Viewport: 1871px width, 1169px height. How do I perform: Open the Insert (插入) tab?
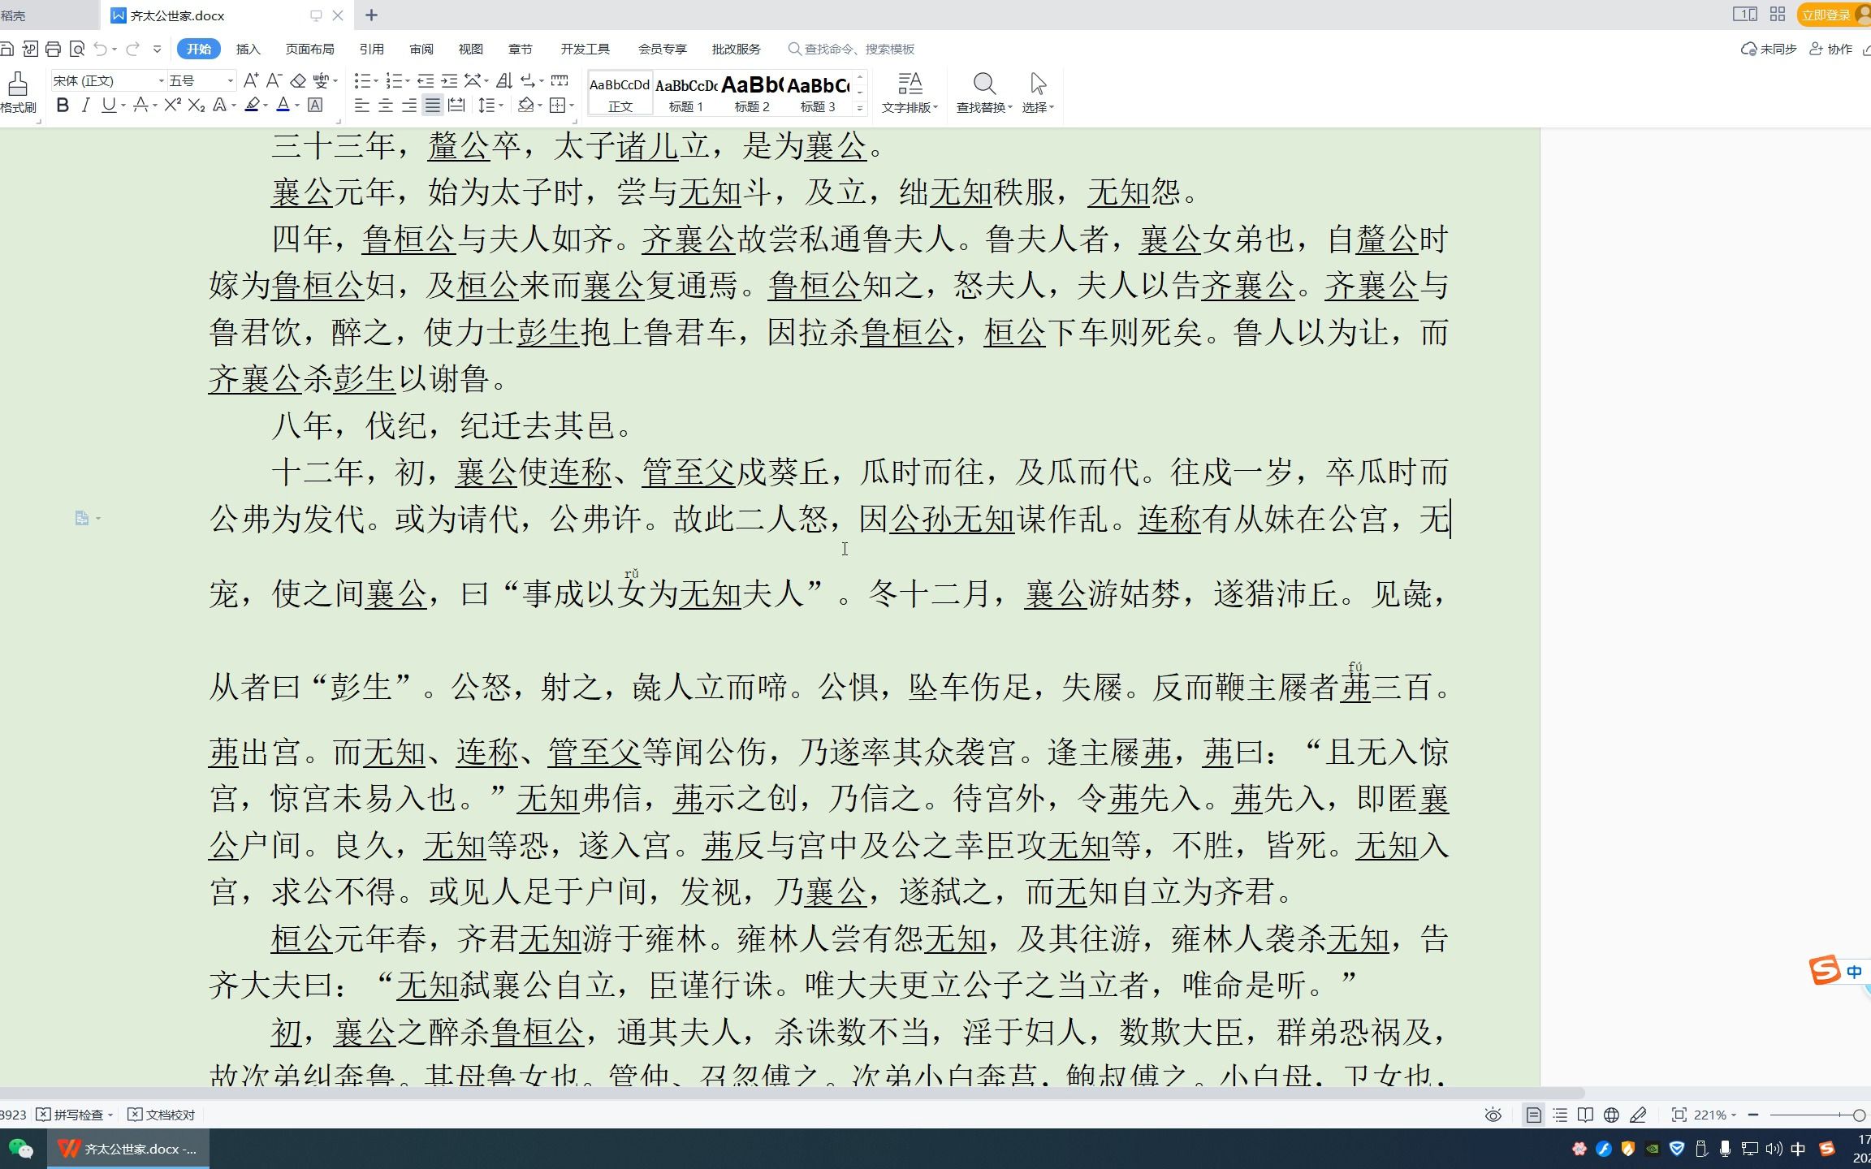click(x=248, y=49)
